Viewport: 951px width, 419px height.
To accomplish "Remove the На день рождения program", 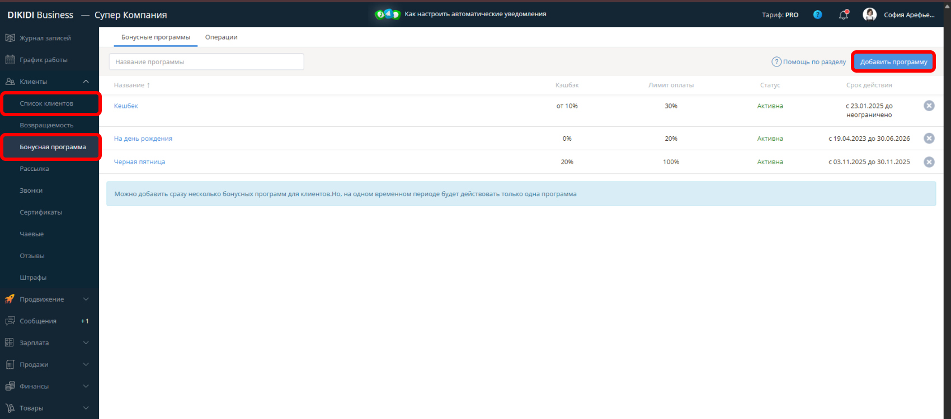I will coord(929,139).
